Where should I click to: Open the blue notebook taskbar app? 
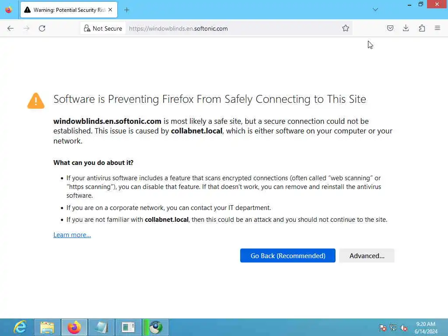pyautogui.click(x=101, y=327)
